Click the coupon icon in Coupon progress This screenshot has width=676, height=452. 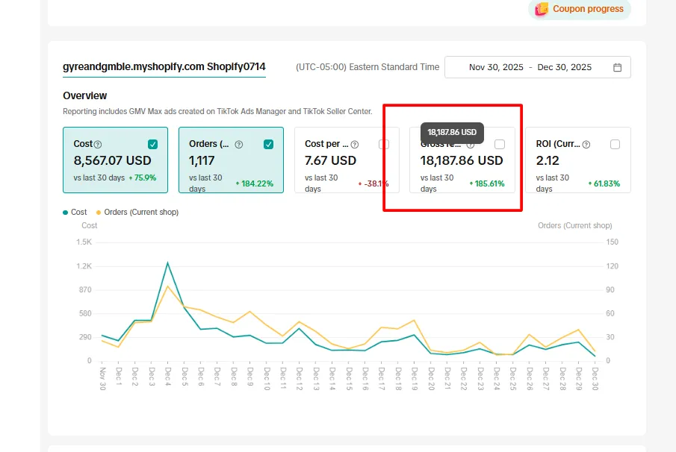tap(542, 9)
